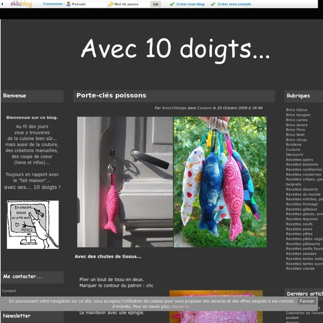
Task: Open Brico bougies rubrique
Action: (x=298, y=115)
